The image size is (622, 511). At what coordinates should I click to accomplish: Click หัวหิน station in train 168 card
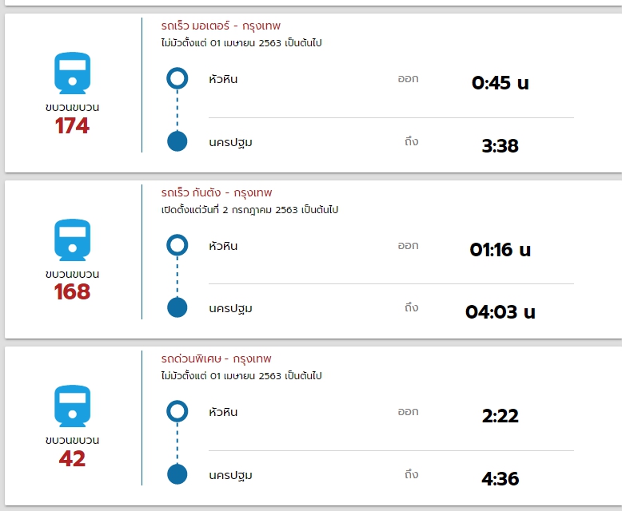pos(223,246)
